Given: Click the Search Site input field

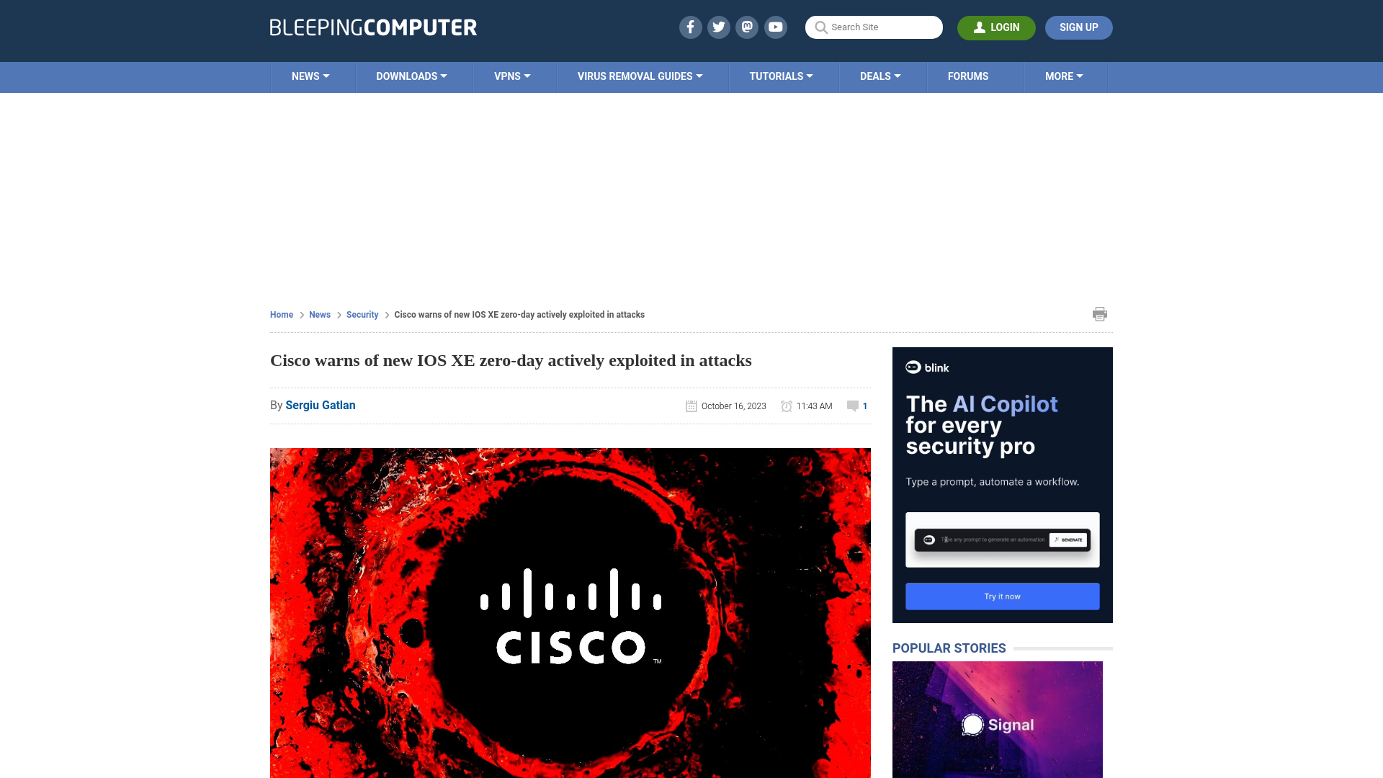Looking at the screenshot, I should click(874, 27).
